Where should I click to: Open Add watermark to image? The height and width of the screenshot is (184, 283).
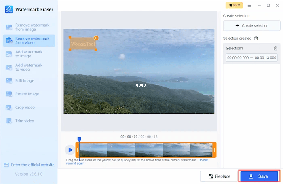(x=29, y=54)
